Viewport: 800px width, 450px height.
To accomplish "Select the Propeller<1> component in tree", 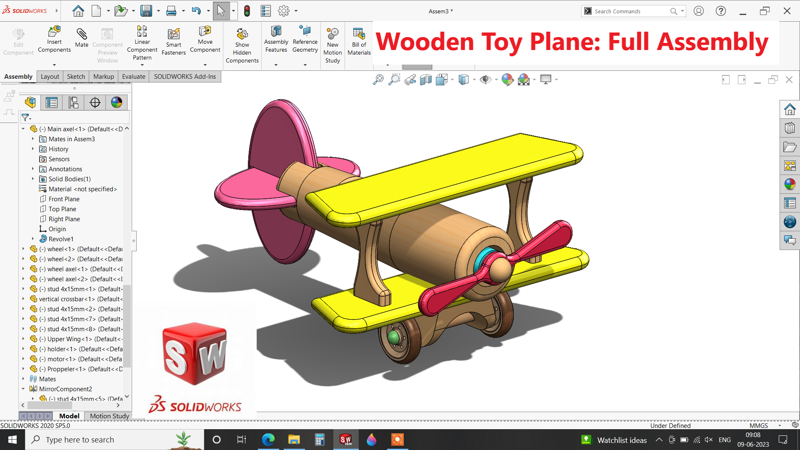I will [x=67, y=369].
